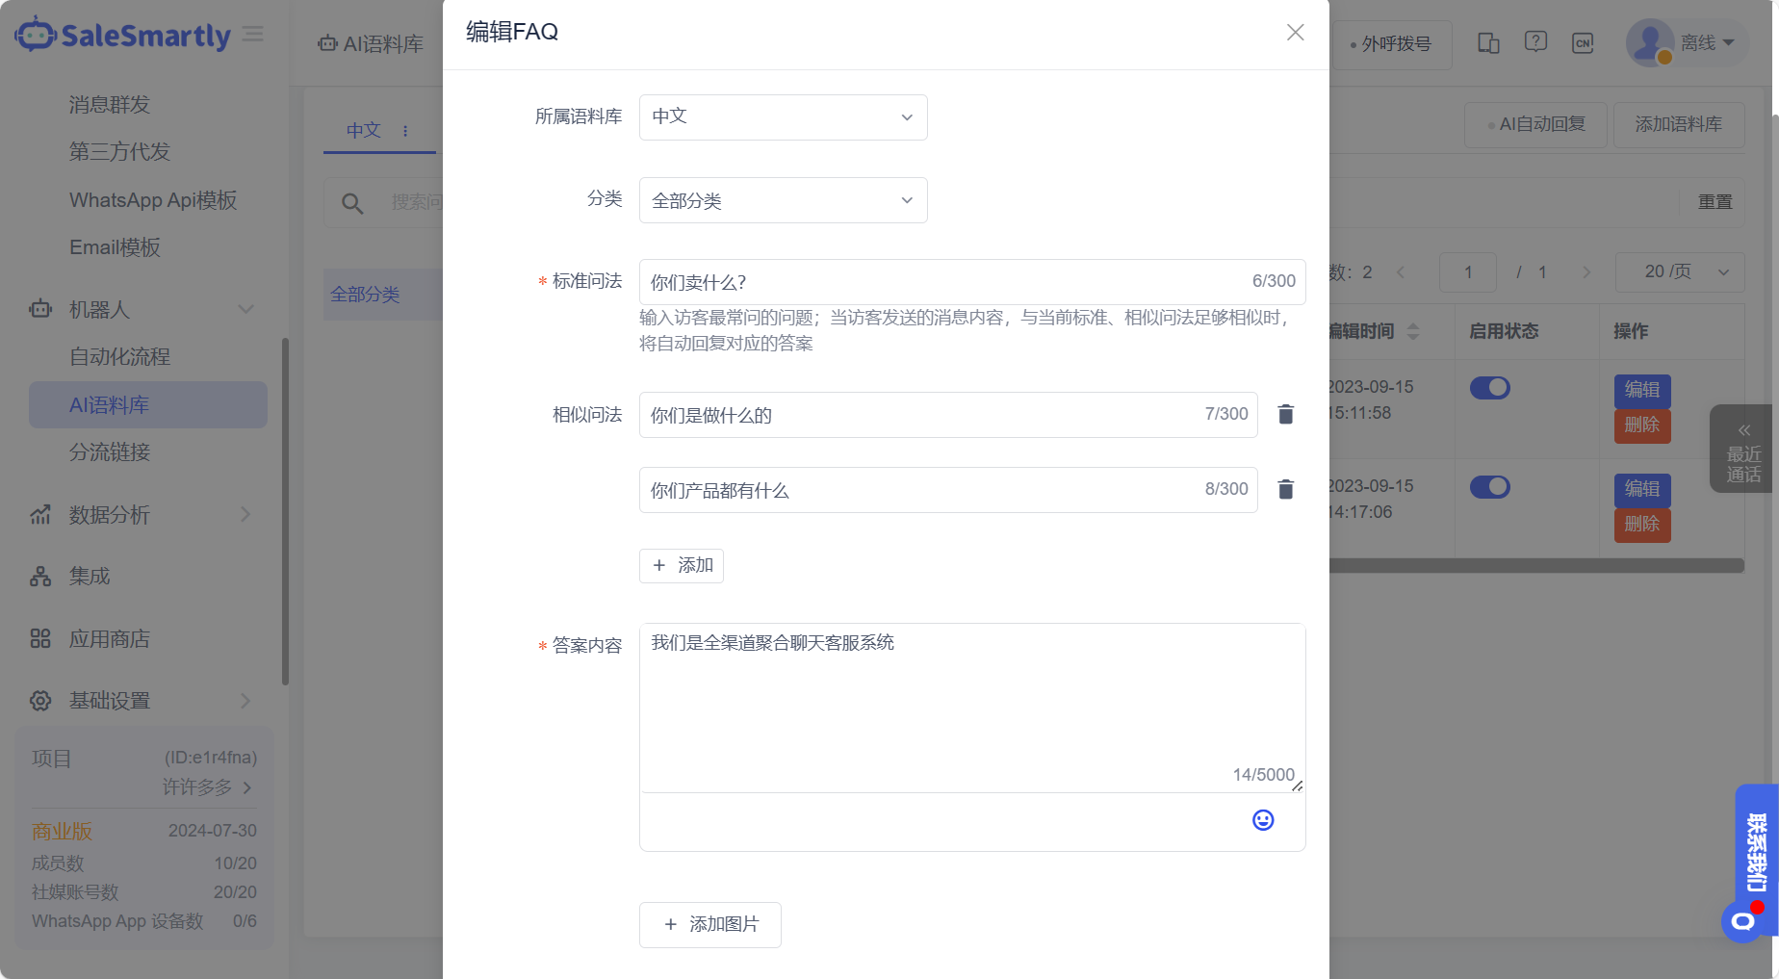
Task: Toggle the enable switch on the first FAQ row
Action: 1490,388
